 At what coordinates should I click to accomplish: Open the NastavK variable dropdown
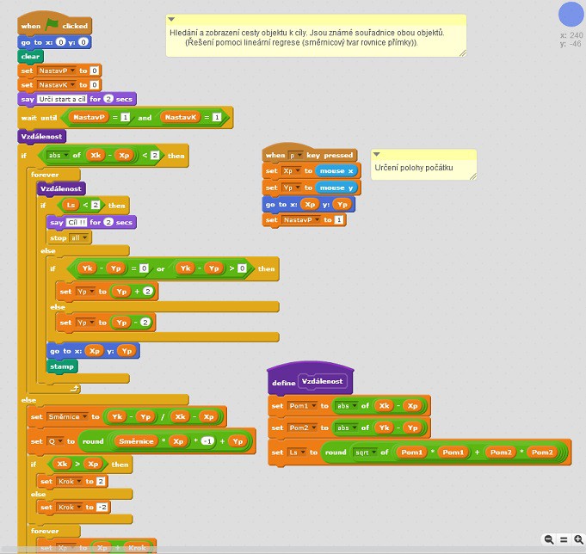click(73, 85)
